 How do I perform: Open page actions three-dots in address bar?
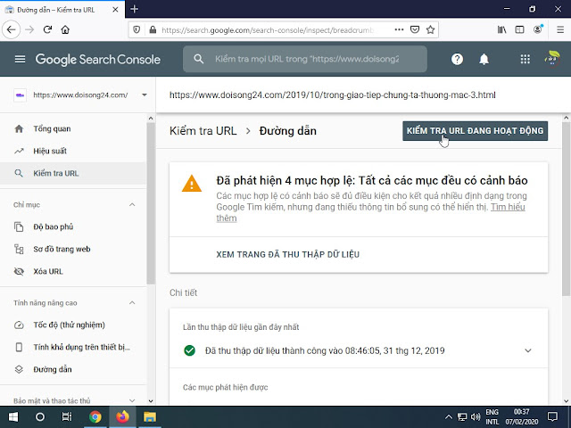click(x=399, y=29)
